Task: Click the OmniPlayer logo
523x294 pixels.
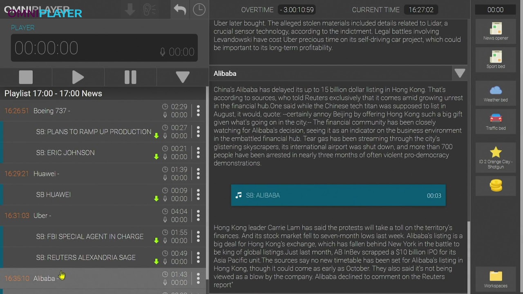Action: (x=43, y=11)
